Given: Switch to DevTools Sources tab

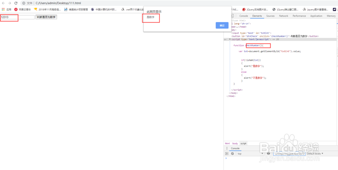Looking at the screenshot, I should 270,16.
